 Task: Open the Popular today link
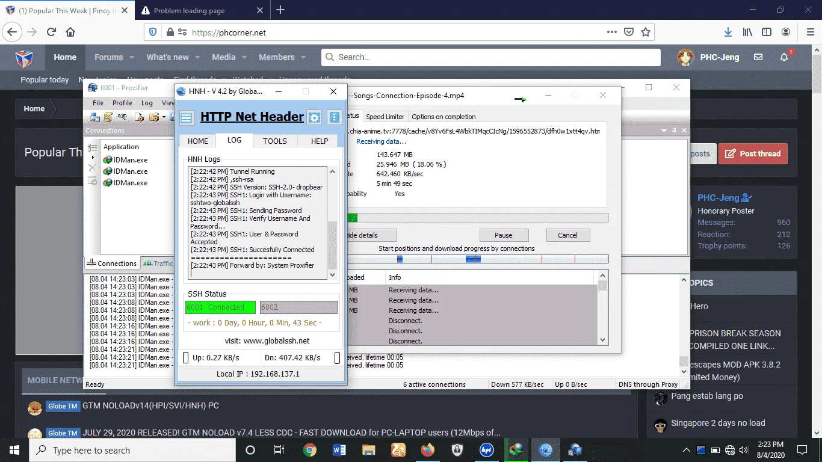tap(45, 79)
